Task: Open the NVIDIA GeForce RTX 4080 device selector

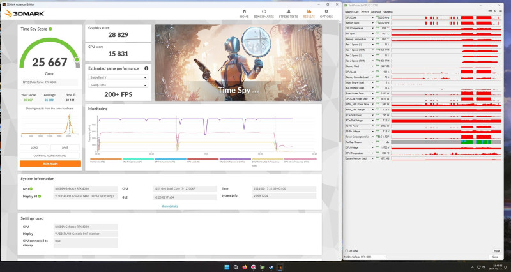Action: [x=365, y=257]
